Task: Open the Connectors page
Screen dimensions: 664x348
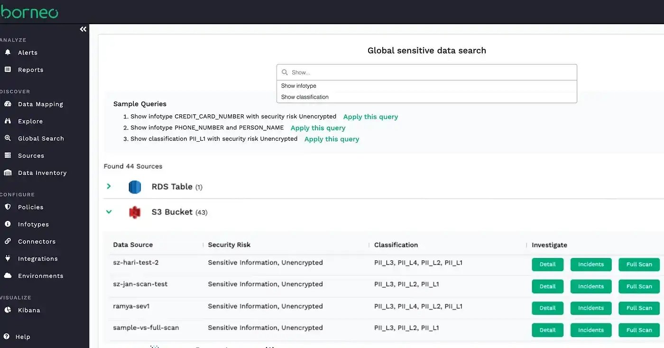Action: [x=37, y=241]
